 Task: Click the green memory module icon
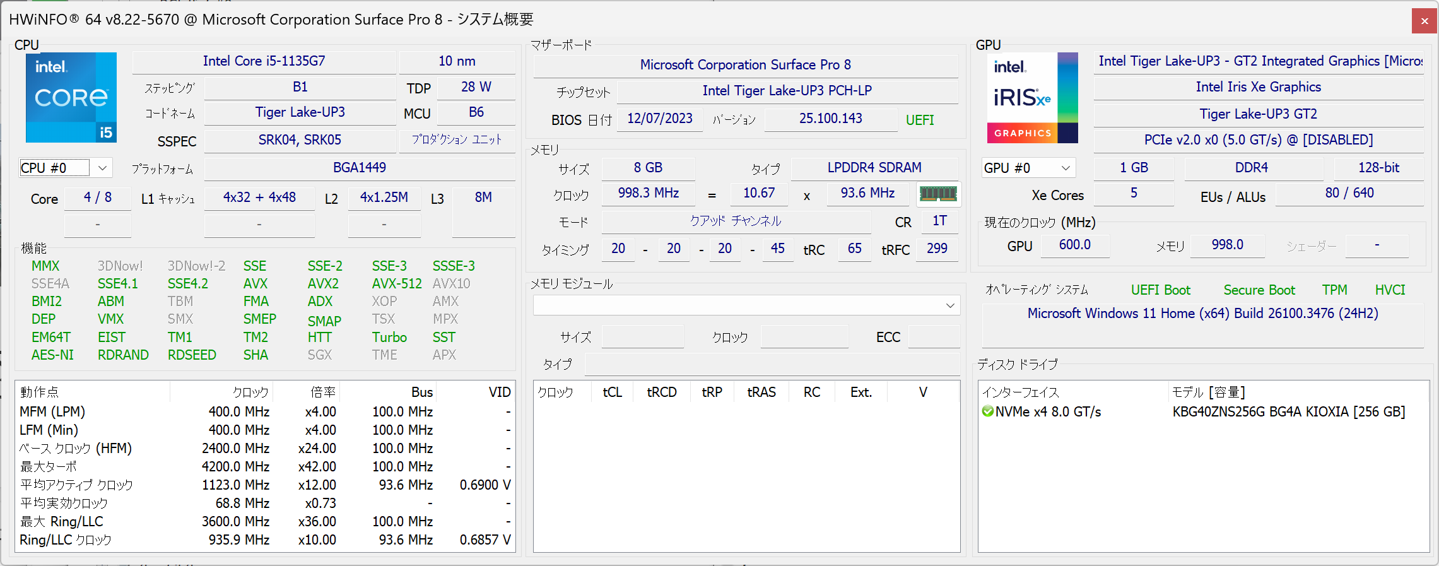pos(938,194)
